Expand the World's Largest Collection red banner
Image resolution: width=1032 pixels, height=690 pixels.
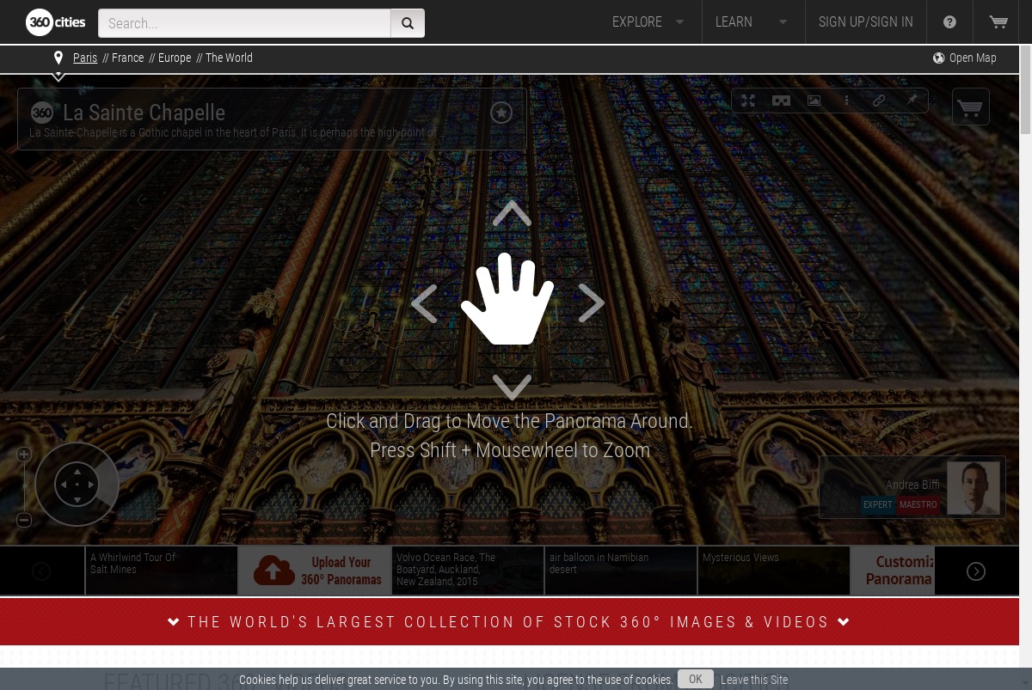click(509, 622)
